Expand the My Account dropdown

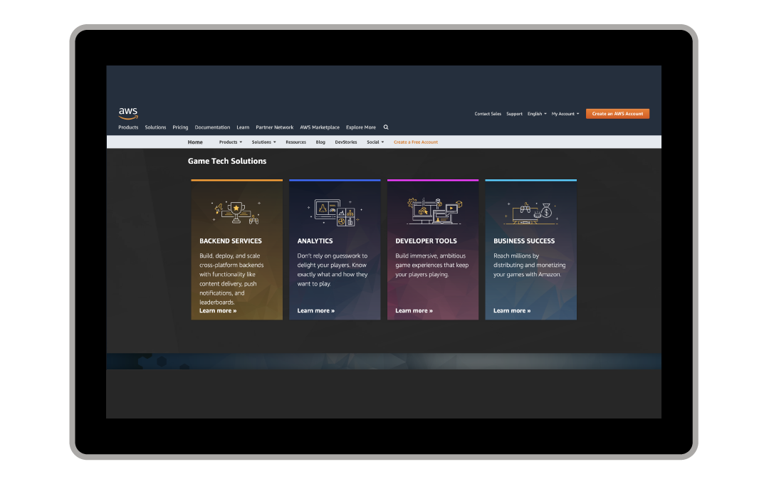[565, 114]
